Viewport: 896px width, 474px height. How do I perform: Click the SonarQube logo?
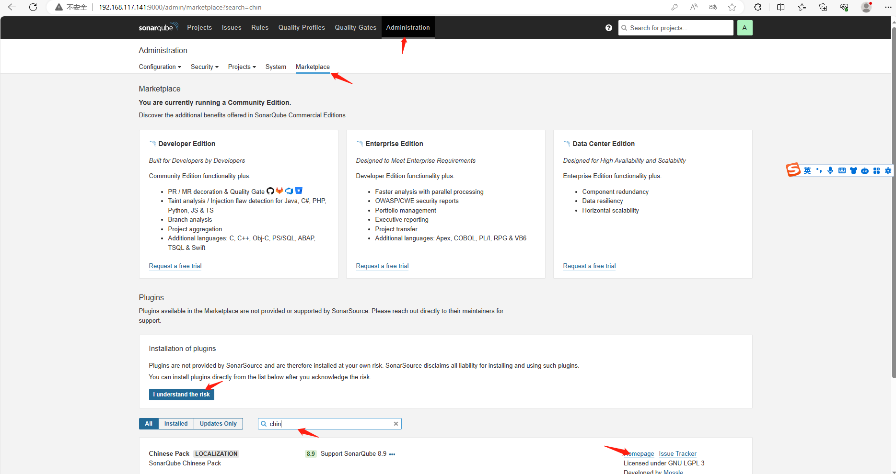(x=158, y=27)
